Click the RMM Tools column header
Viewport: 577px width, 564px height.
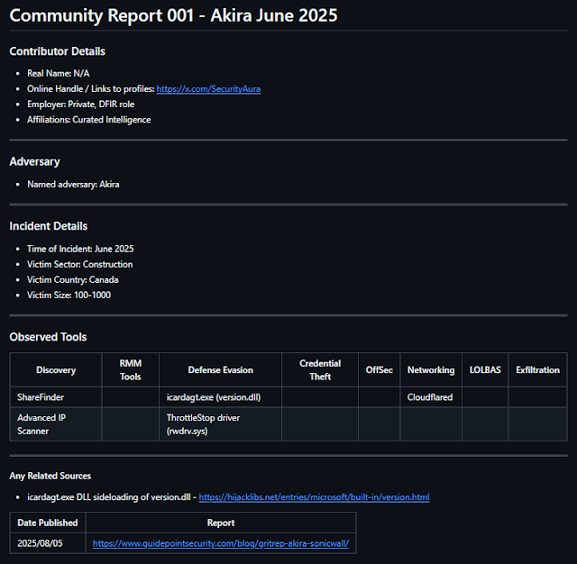131,369
